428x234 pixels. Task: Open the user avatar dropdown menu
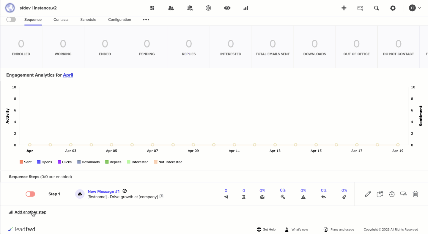click(x=415, y=8)
